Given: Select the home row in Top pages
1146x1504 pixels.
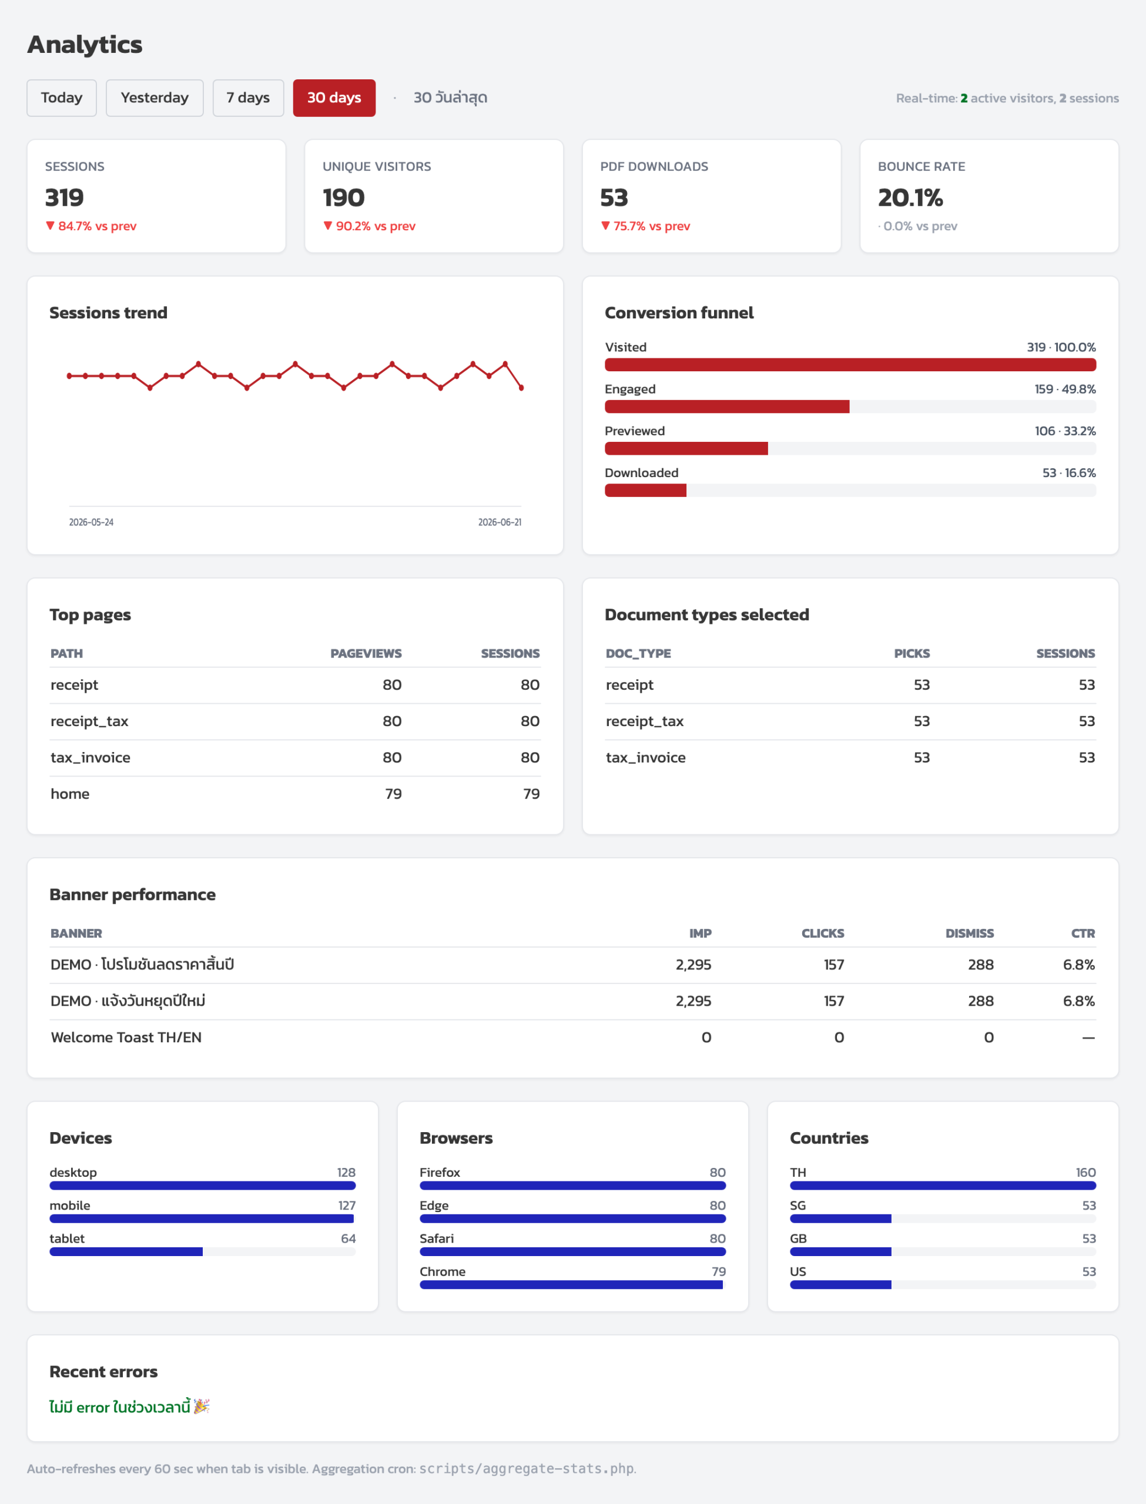Looking at the screenshot, I should pyautogui.click(x=294, y=794).
